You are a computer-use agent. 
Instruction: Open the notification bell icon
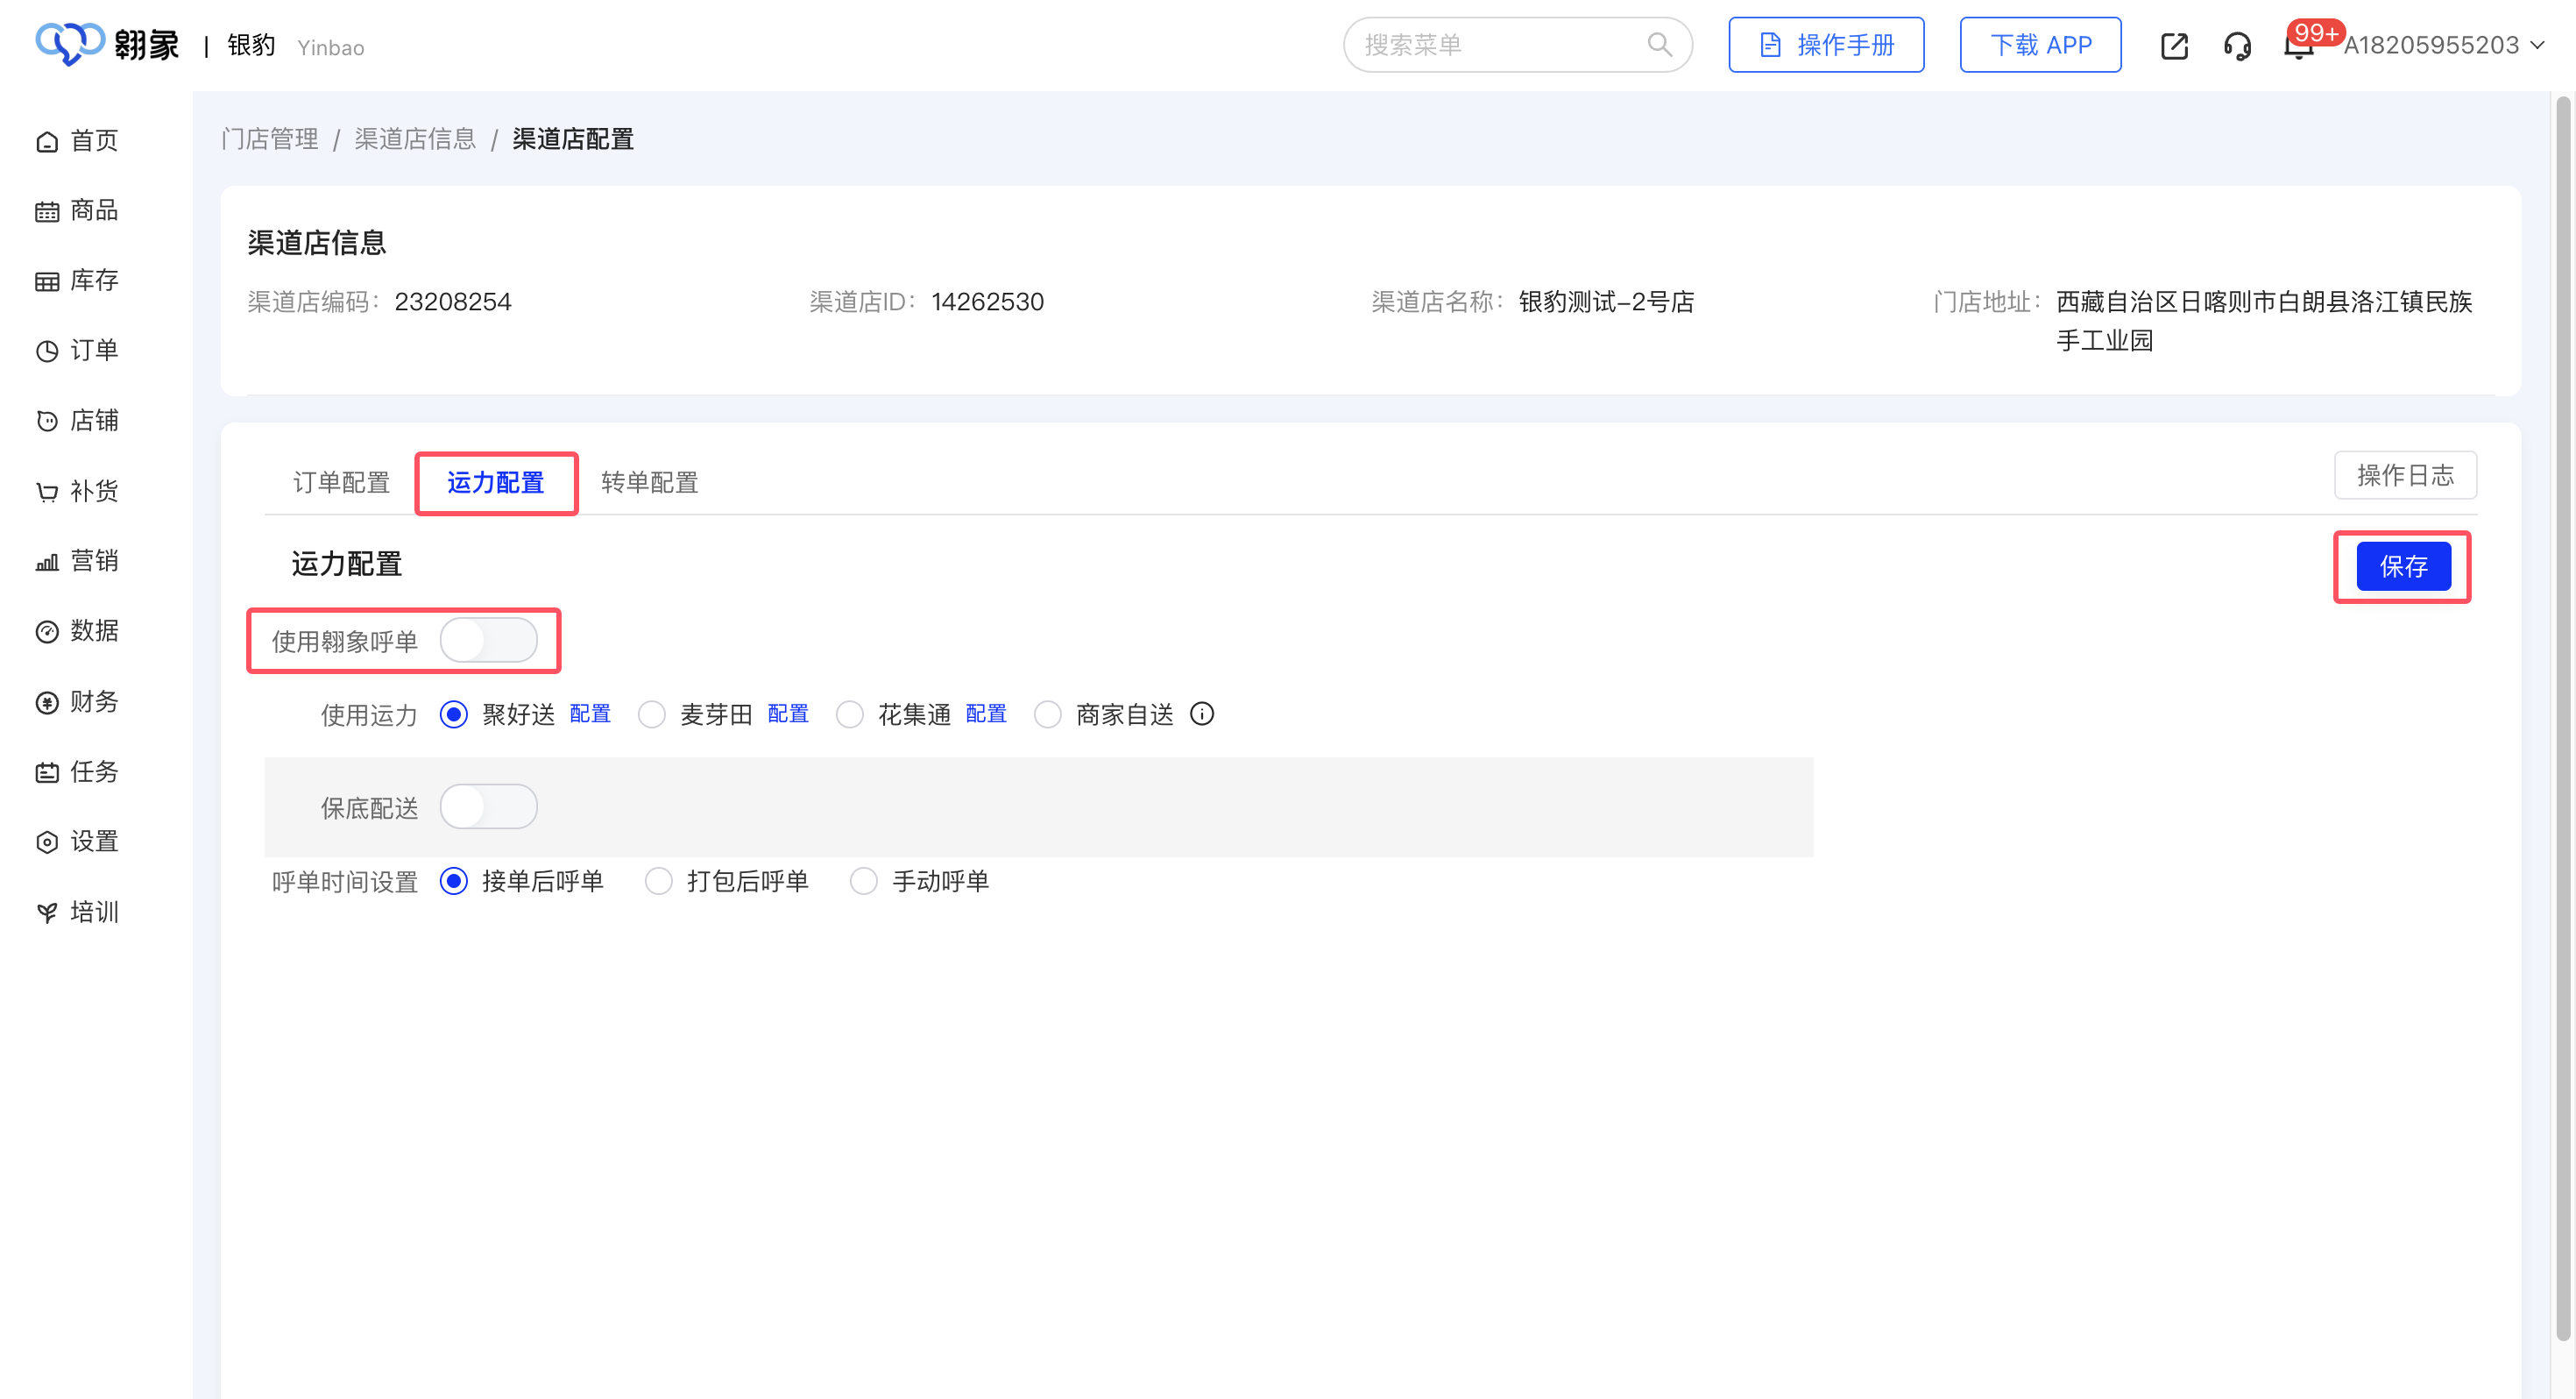[x=2297, y=48]
